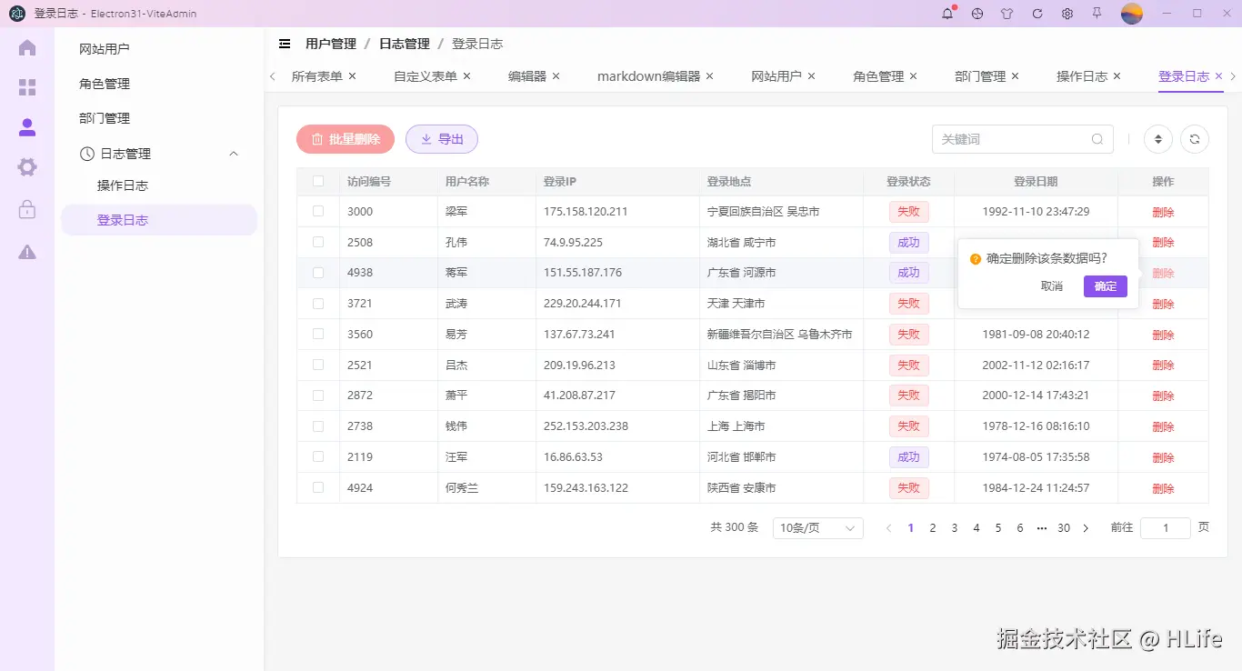Tick the select-all checkbox in table header
This screenshot has height=671, width=1242.
pos(318,181)
